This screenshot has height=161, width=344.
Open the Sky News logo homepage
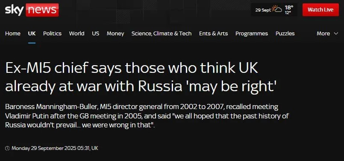[32, 10]
